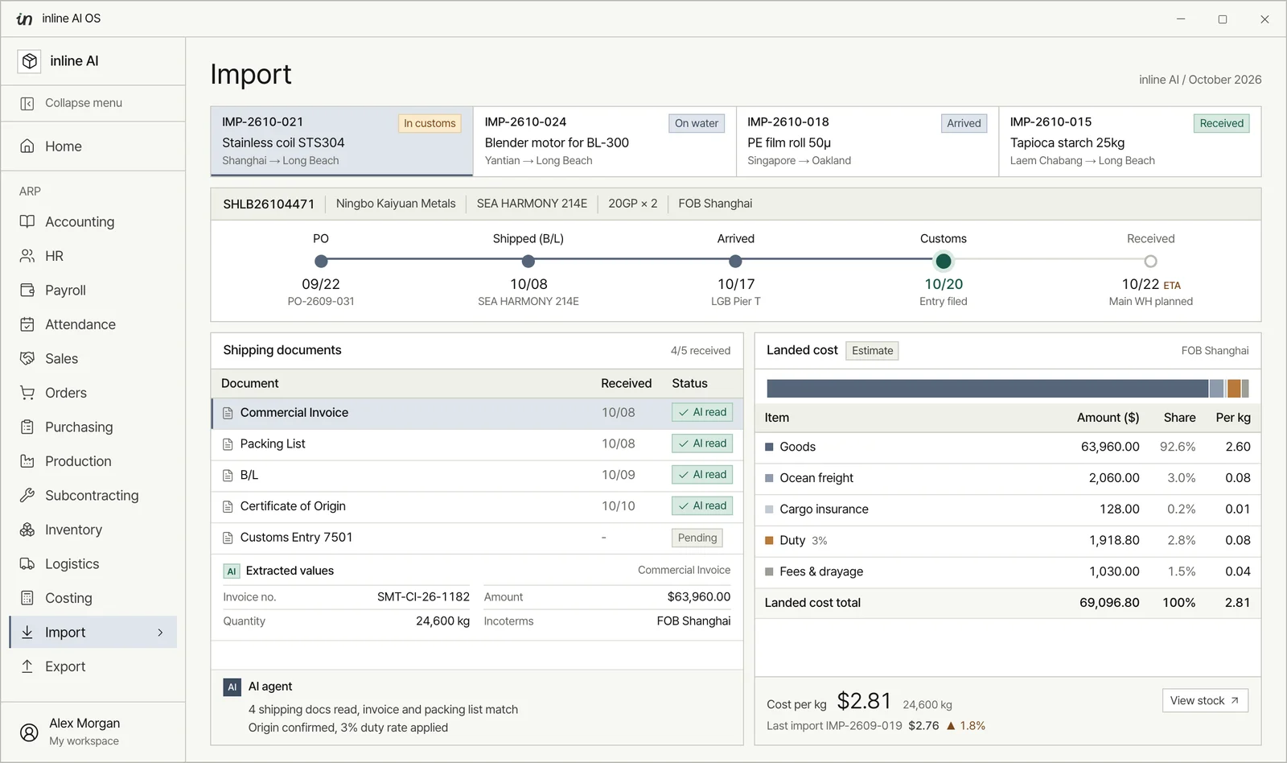Click the HR people icon
This screenshot has height=763, width=1287.
click(27, 256)
